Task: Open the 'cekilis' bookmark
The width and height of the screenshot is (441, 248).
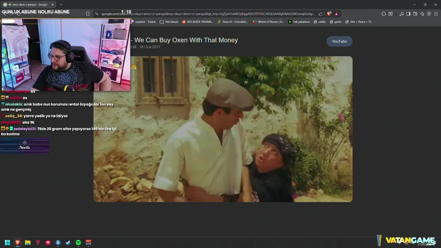Action: click(x=320, y=22)
